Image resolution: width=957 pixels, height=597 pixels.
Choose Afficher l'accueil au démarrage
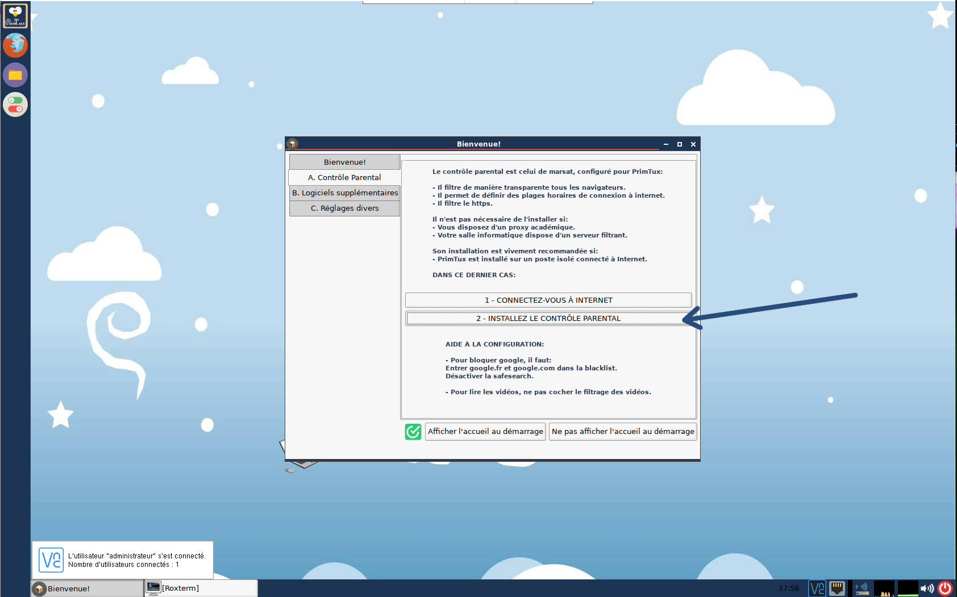[485, 432]
